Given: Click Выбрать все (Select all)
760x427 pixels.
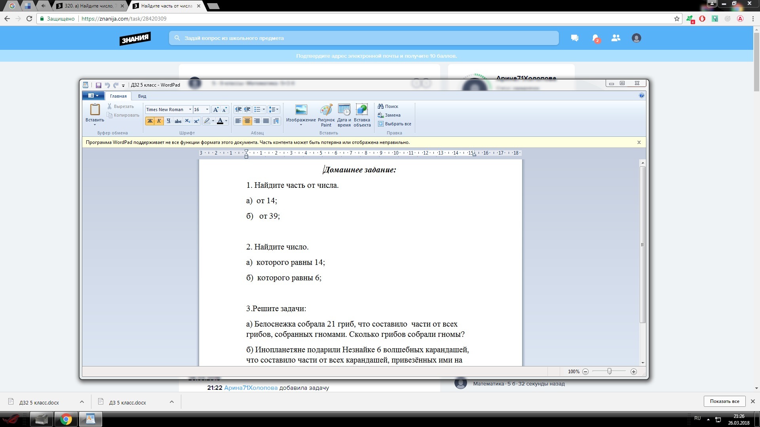Looking at the screenshot, I should [395, 124].
